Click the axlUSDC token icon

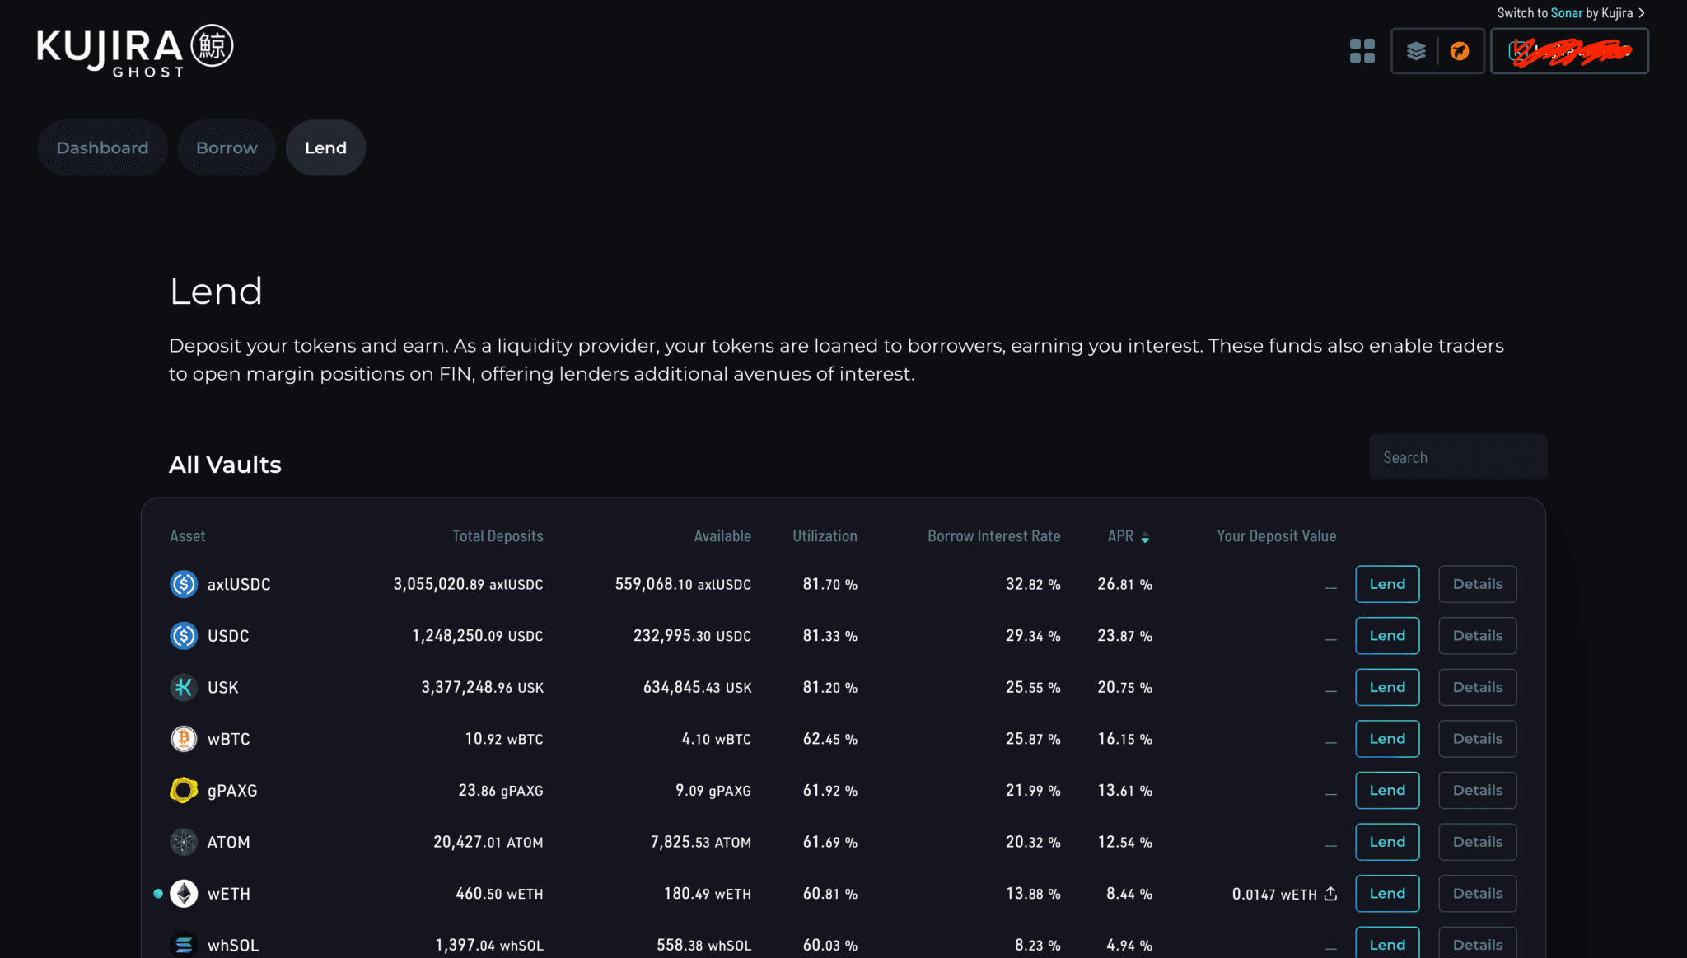(184, 584)
